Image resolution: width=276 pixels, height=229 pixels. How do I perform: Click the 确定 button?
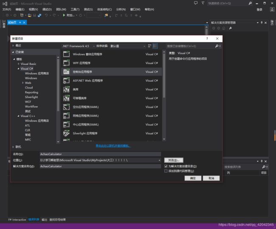pos(193,178)
